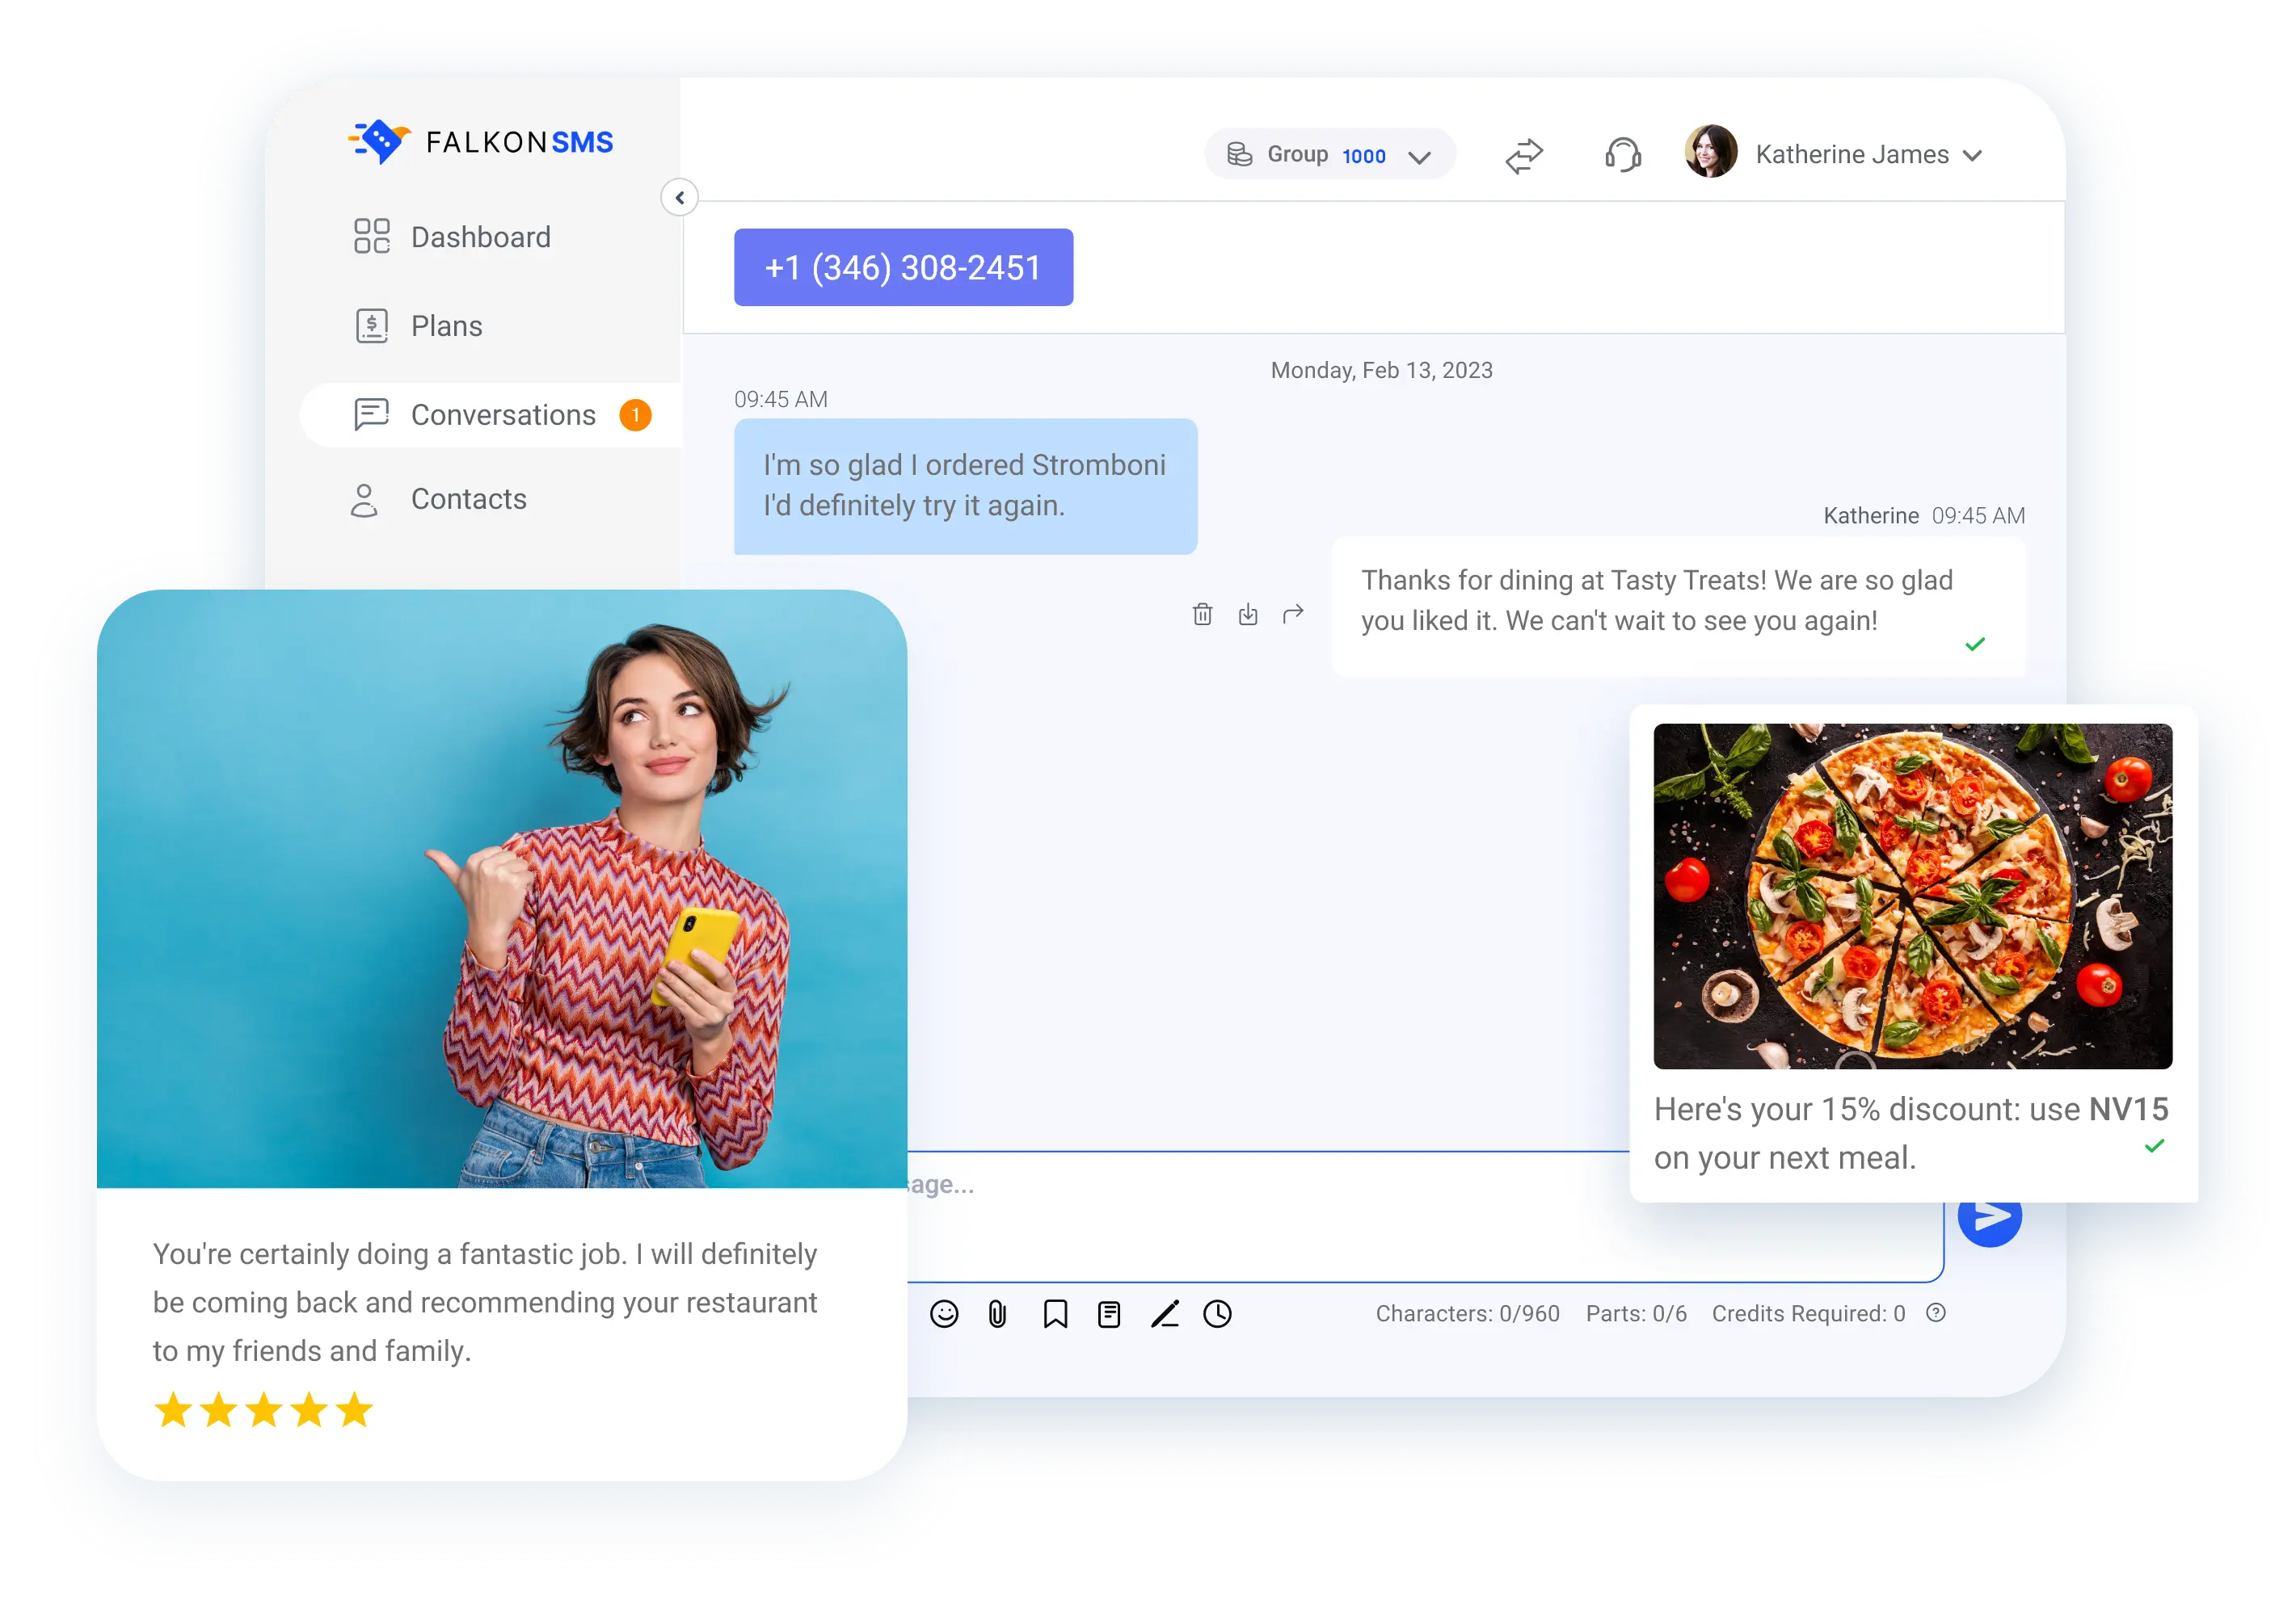Screen dimensions: 2296x1604
Task: Open notes using the document icon
Action: point(1108,1313)
